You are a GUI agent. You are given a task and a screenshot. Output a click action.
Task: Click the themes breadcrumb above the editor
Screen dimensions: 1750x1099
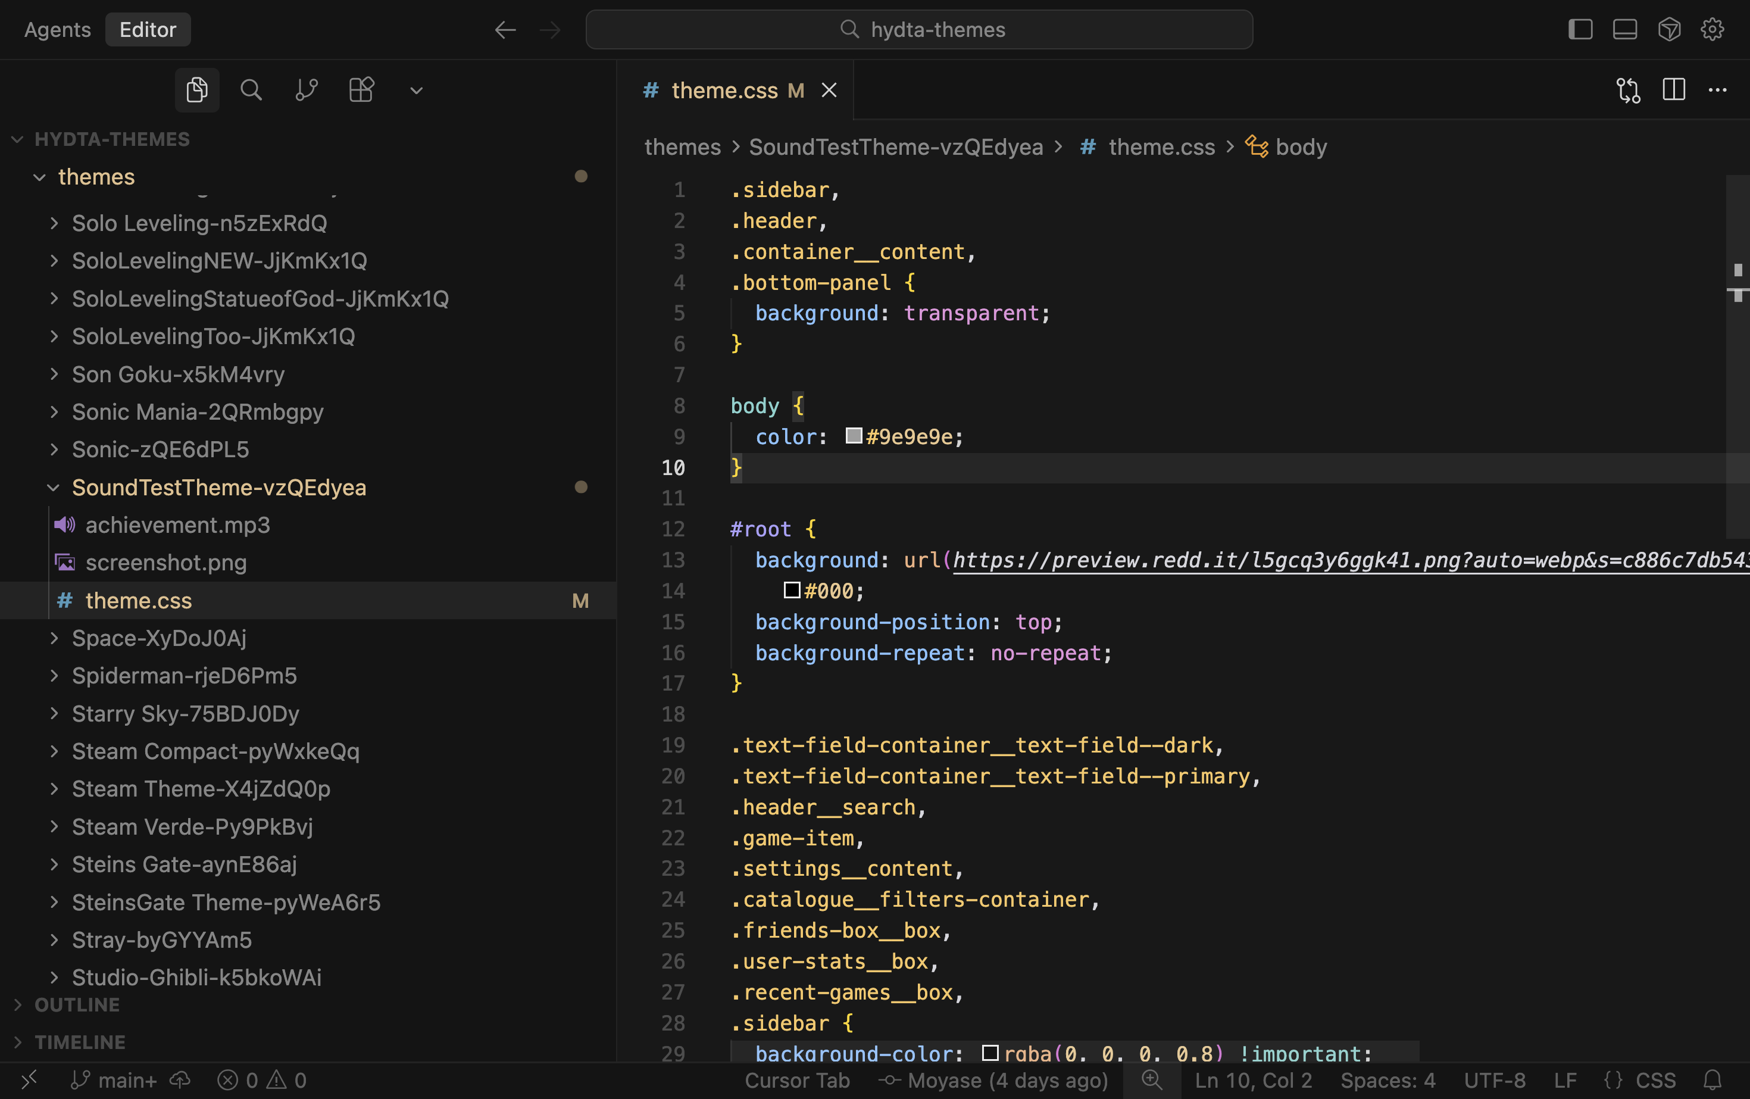tap(682, 147)
